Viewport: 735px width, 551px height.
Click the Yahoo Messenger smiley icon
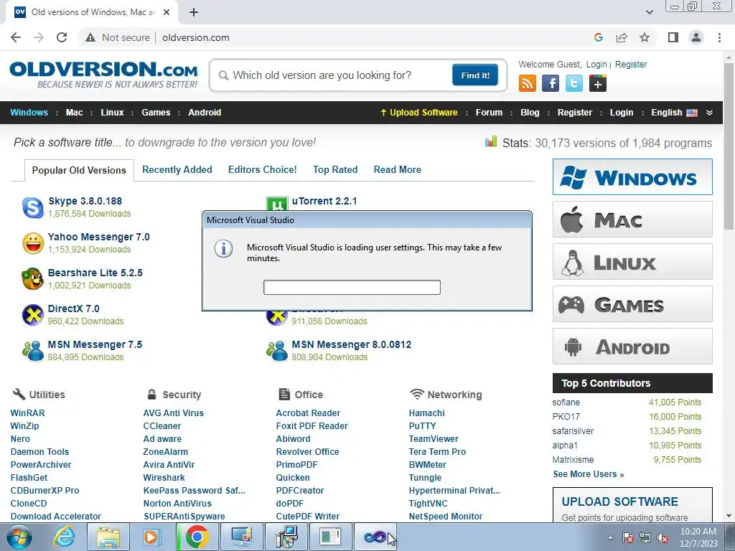33,243
